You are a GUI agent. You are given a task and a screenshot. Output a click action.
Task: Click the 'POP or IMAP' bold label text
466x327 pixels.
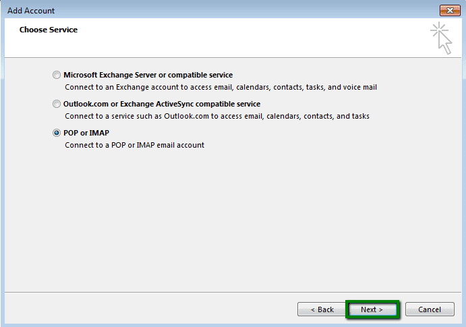click(86, 133)
